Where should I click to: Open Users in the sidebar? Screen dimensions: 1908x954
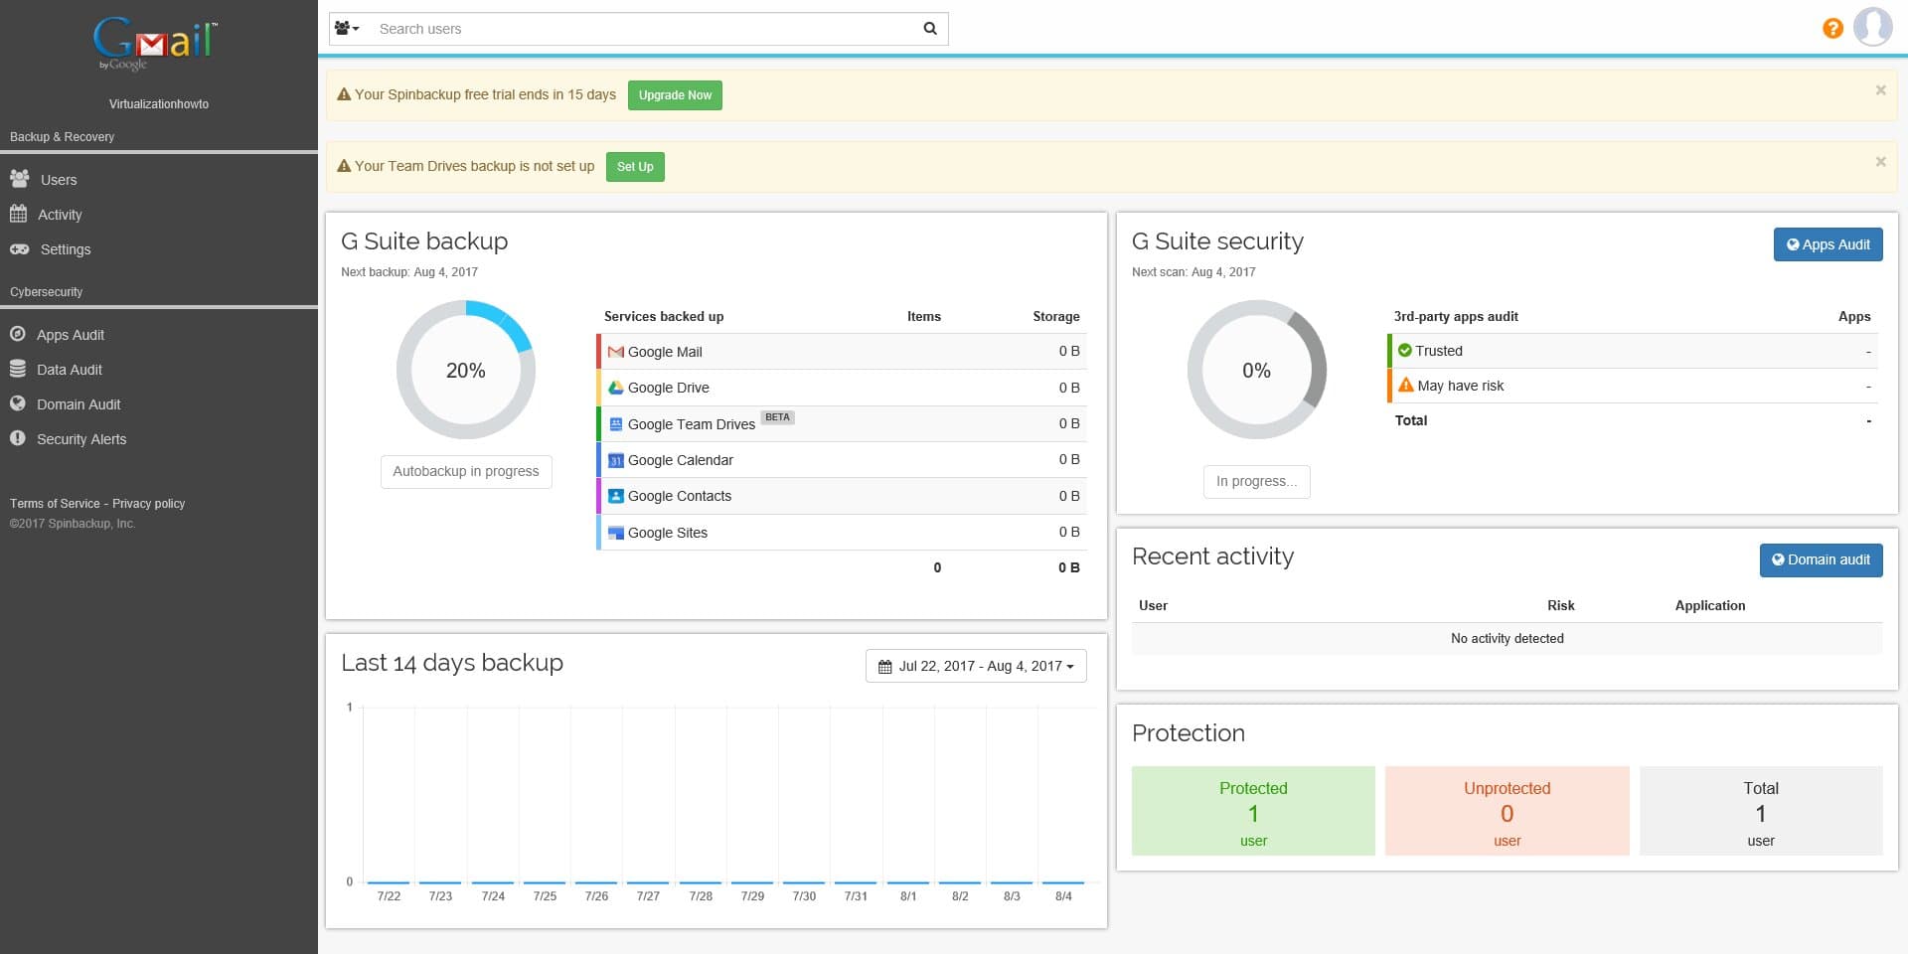[x=58, y=180]
